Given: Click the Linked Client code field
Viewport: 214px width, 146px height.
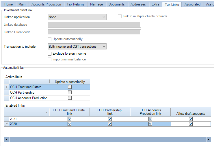Looking at the screenshot, I should [x=94, y=32].
